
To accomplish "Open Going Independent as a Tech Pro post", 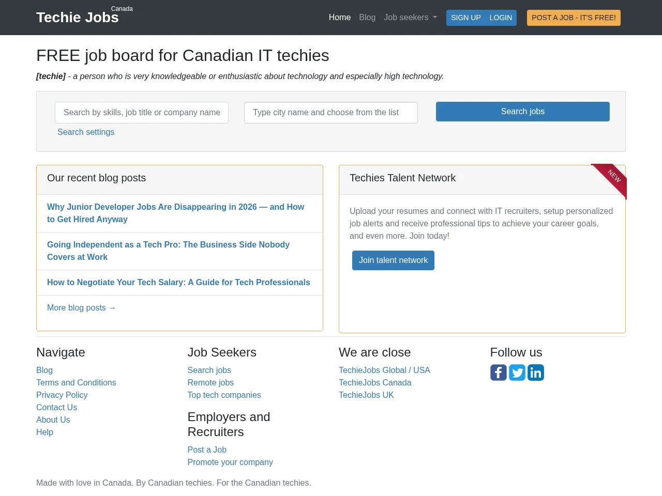I will coord(168,251).
